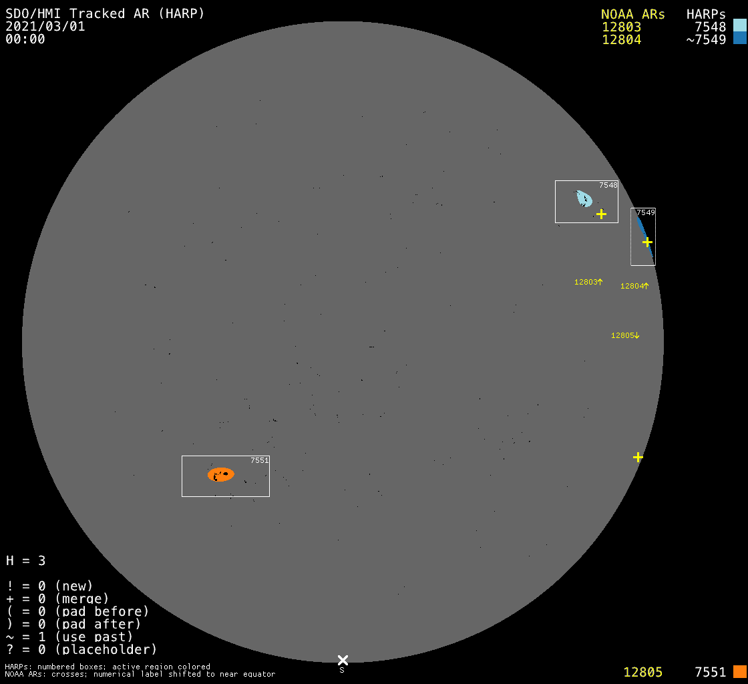This screenshot has height=684, width=748.
Task: Click the yellow cross inside HARP 7548 box
Action: [x=601, y=214]
